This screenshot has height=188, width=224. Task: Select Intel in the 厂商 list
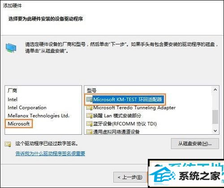click(x=13, y=99)
